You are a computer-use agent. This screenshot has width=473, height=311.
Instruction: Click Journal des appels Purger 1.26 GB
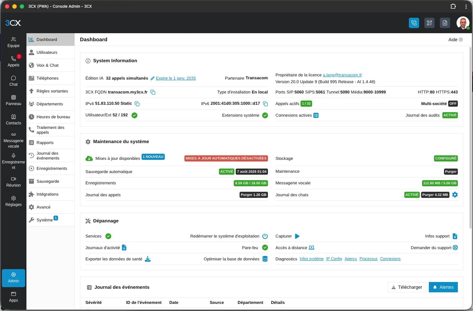pos(254,195)
